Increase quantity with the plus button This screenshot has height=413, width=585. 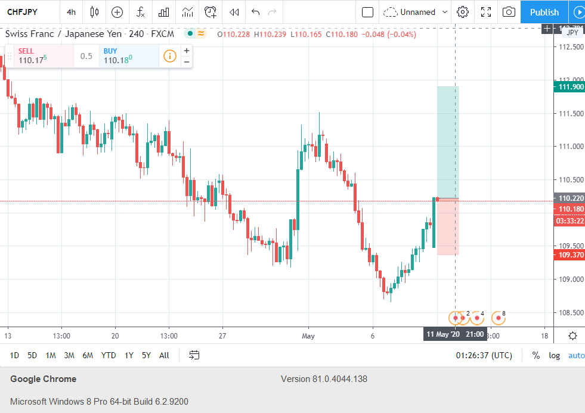coord(187,50)
